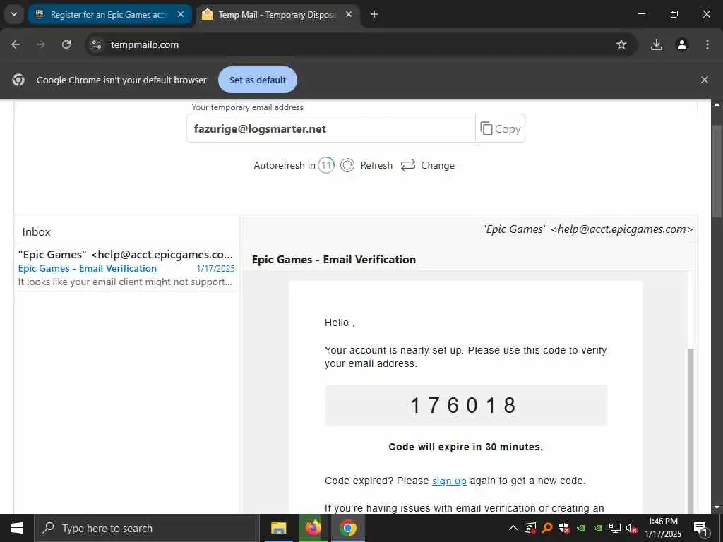Close the Epic Games registration tab
Image resolution: width=723 pixels, height=542 pixels.
181,15
